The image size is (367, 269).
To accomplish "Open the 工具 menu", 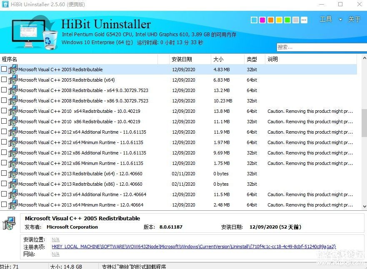I will click(326, 19).
